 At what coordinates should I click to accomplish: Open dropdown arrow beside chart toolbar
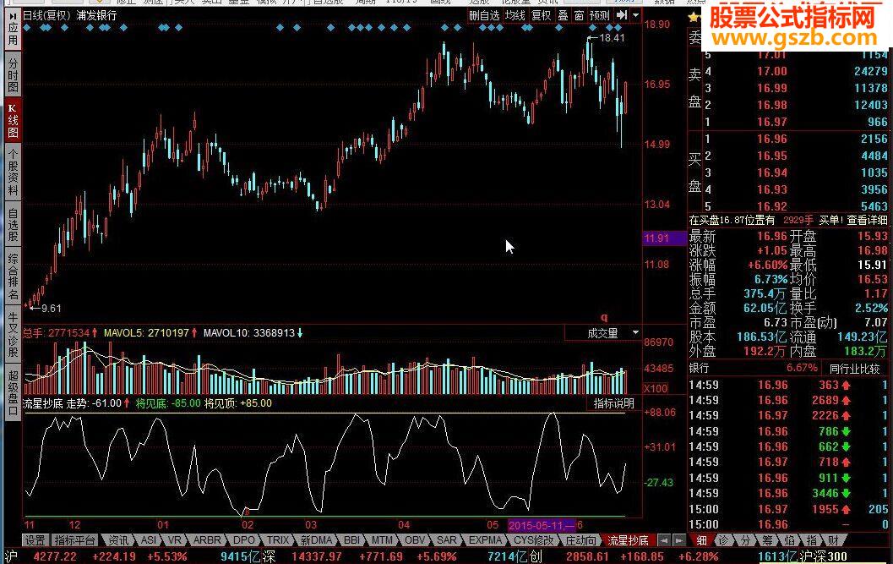pos(635,15)
